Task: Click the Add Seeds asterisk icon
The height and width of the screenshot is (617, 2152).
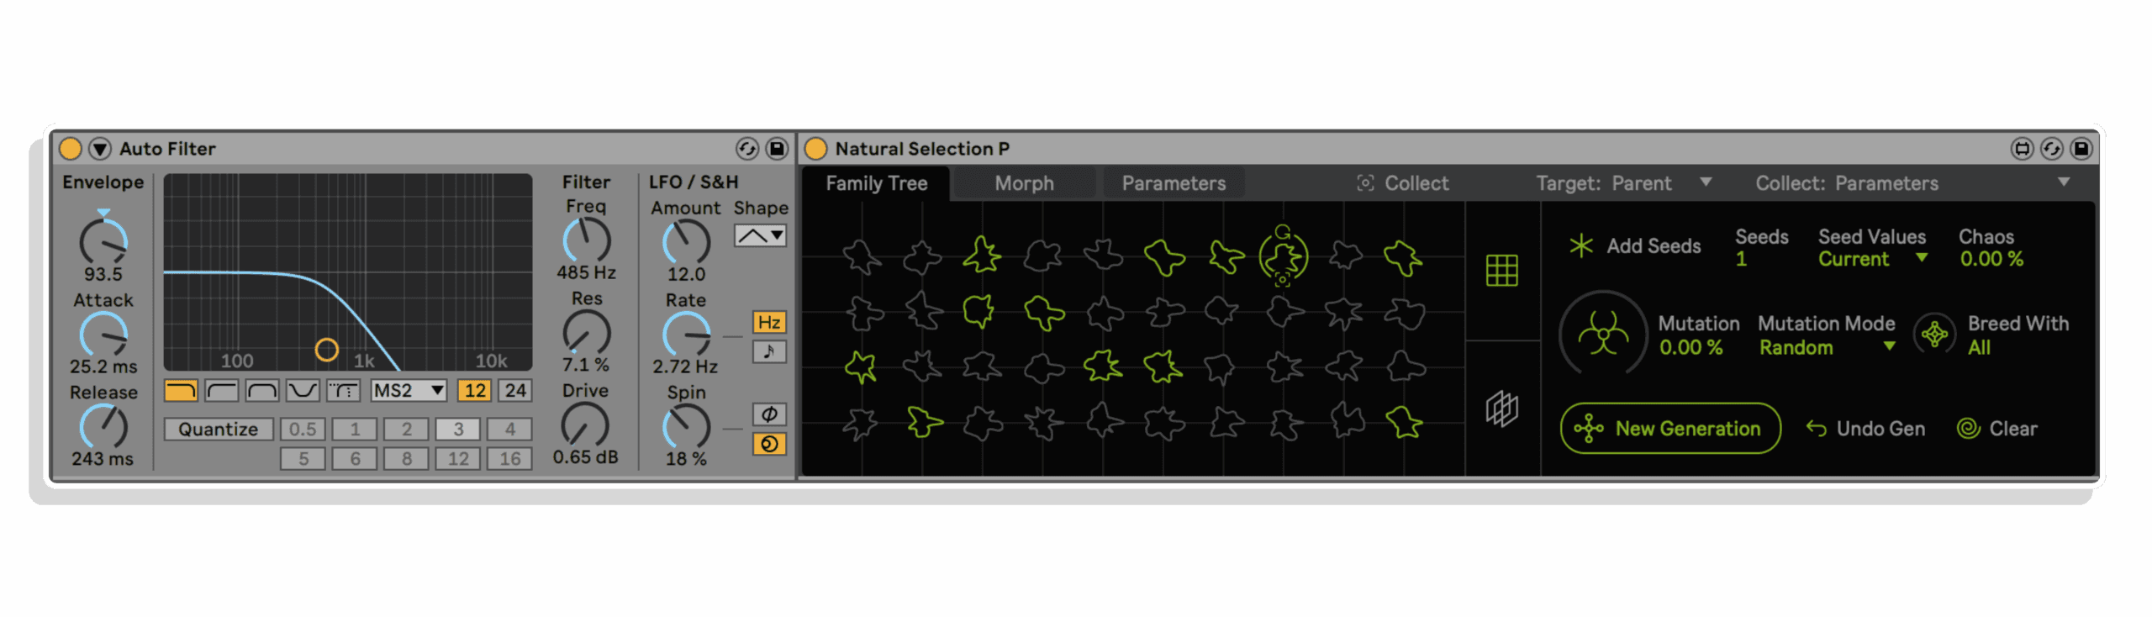Action: pyautogui.click(x=1580, y=245)
